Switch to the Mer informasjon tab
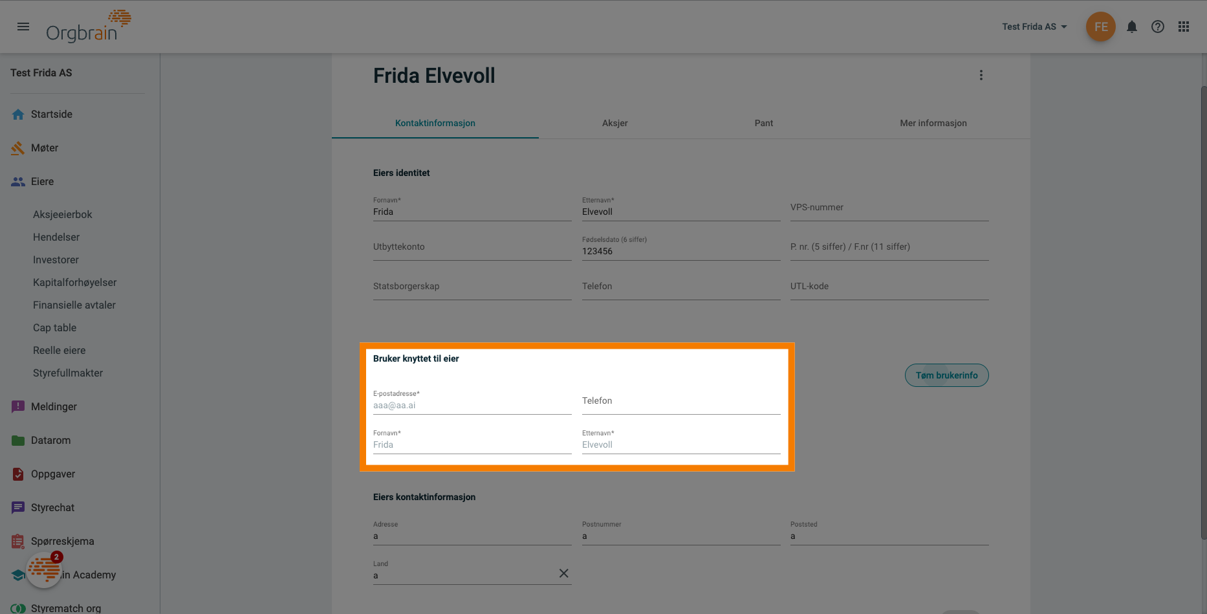The height and width of the screenshot is (614, 1207). 933,123
